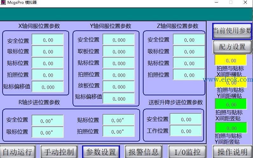253x158 pixels.
Task: Click the 送板升降步进位置参数 heading
Action: click(176, 102)
